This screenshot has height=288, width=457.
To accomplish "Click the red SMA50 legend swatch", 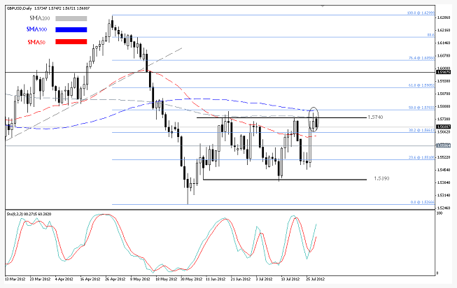I will 71,42.
